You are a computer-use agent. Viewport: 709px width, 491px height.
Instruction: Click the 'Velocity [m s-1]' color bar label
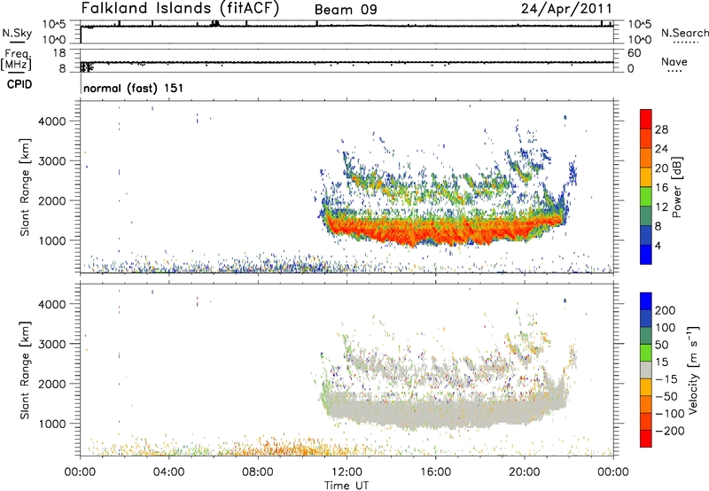pyautogui.click(x=693, y=370)
